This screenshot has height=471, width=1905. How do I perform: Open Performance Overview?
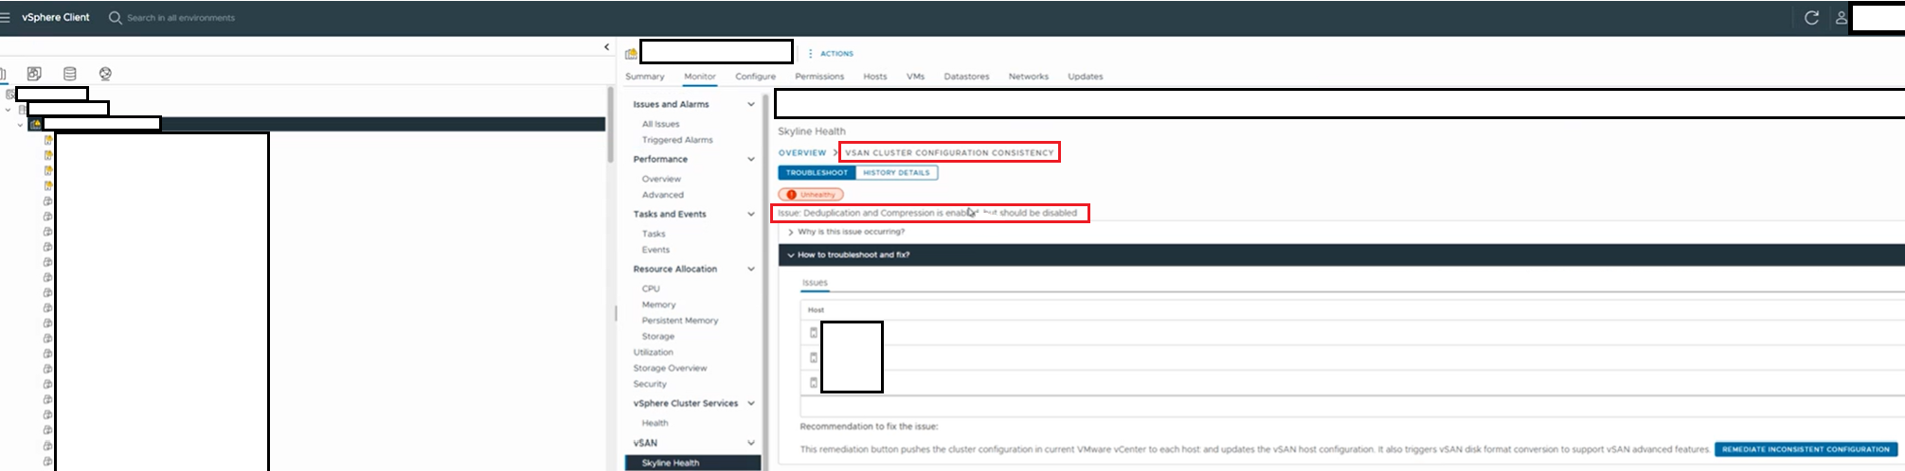[x=661, y=180]
